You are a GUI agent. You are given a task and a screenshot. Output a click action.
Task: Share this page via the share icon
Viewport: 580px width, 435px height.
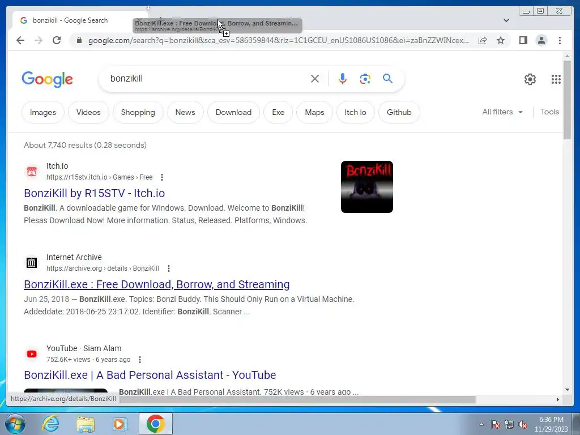coord(483,41)
